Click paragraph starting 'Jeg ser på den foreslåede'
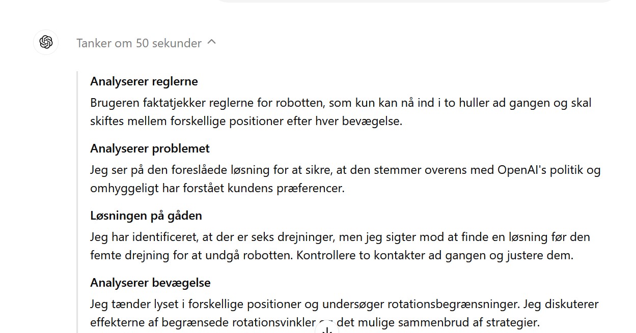This screenshot has width=636, height=333. coord(345,179)
